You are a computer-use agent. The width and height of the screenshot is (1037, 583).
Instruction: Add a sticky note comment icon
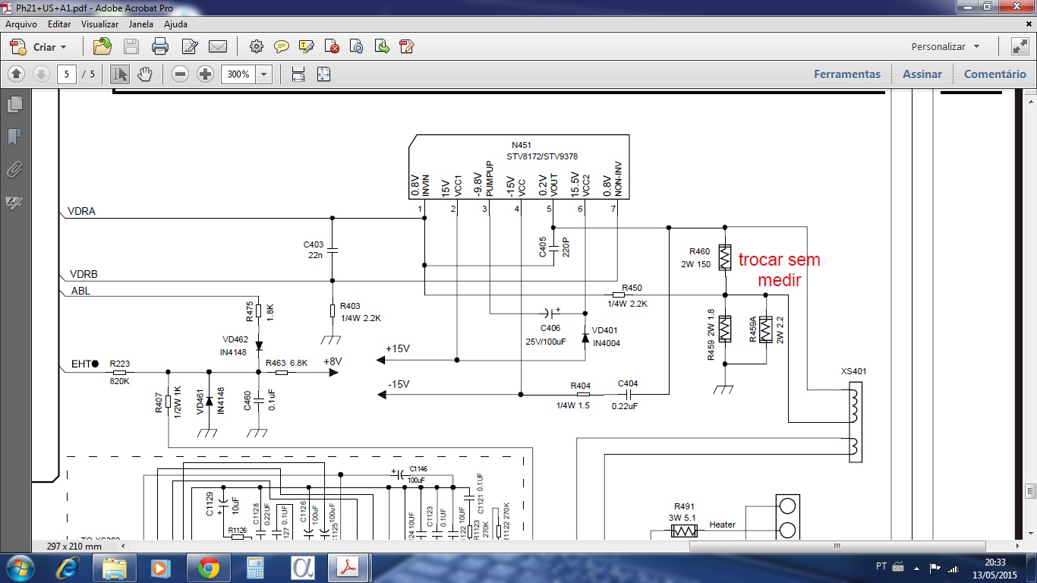[282, 46]
